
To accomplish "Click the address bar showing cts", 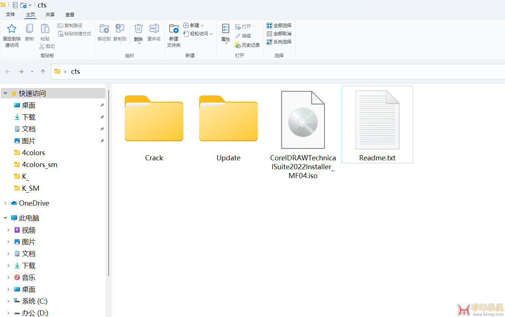I will (x=278, y=72).
